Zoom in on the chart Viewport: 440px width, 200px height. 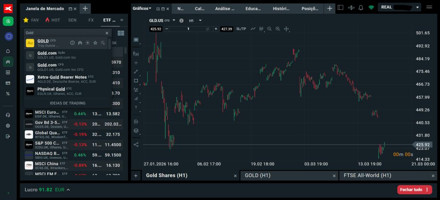278,29
